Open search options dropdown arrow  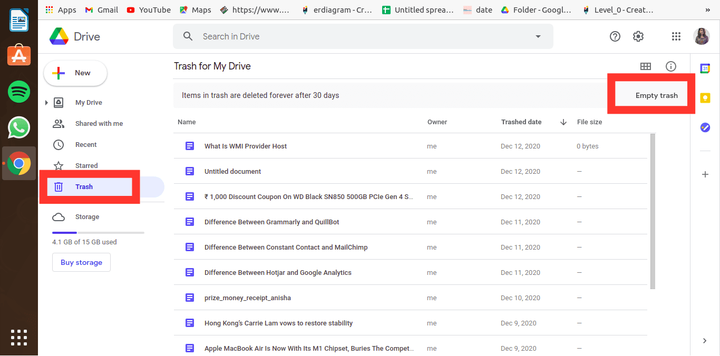(538, 36)
